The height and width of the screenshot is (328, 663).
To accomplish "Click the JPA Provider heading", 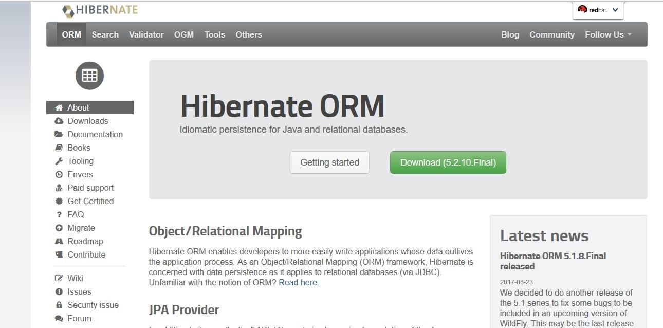I will pyautogui.click(x=184, y=309).
